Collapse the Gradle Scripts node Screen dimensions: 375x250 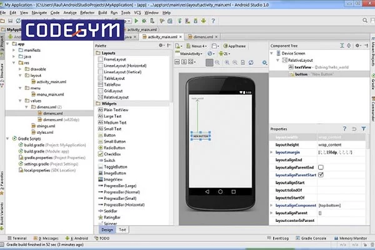[7, 139]
